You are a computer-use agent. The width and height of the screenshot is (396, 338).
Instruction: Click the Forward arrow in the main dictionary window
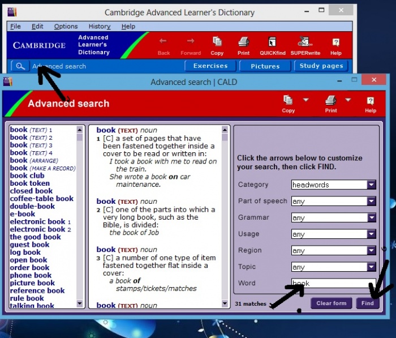coord(191,41)
